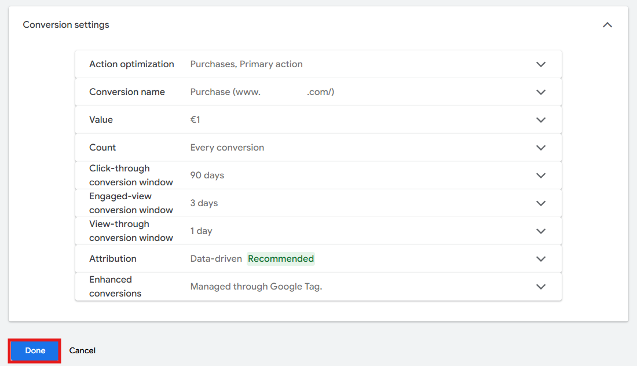Expand the Enhanced conversions row chevron
Screen dimensions: 637x366
pos(541,287)
